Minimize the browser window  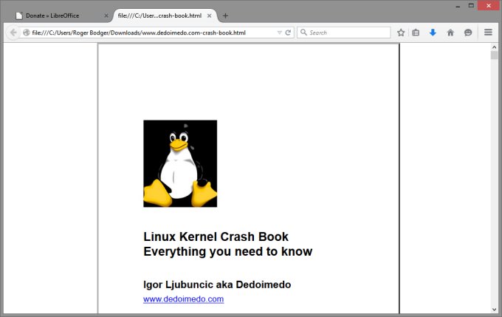pos(458,6)
